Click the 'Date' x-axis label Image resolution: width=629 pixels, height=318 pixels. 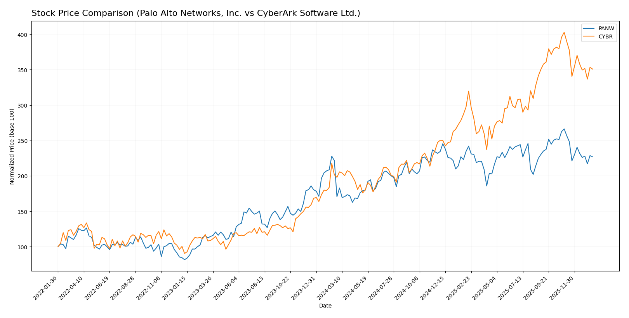[325, 306]
